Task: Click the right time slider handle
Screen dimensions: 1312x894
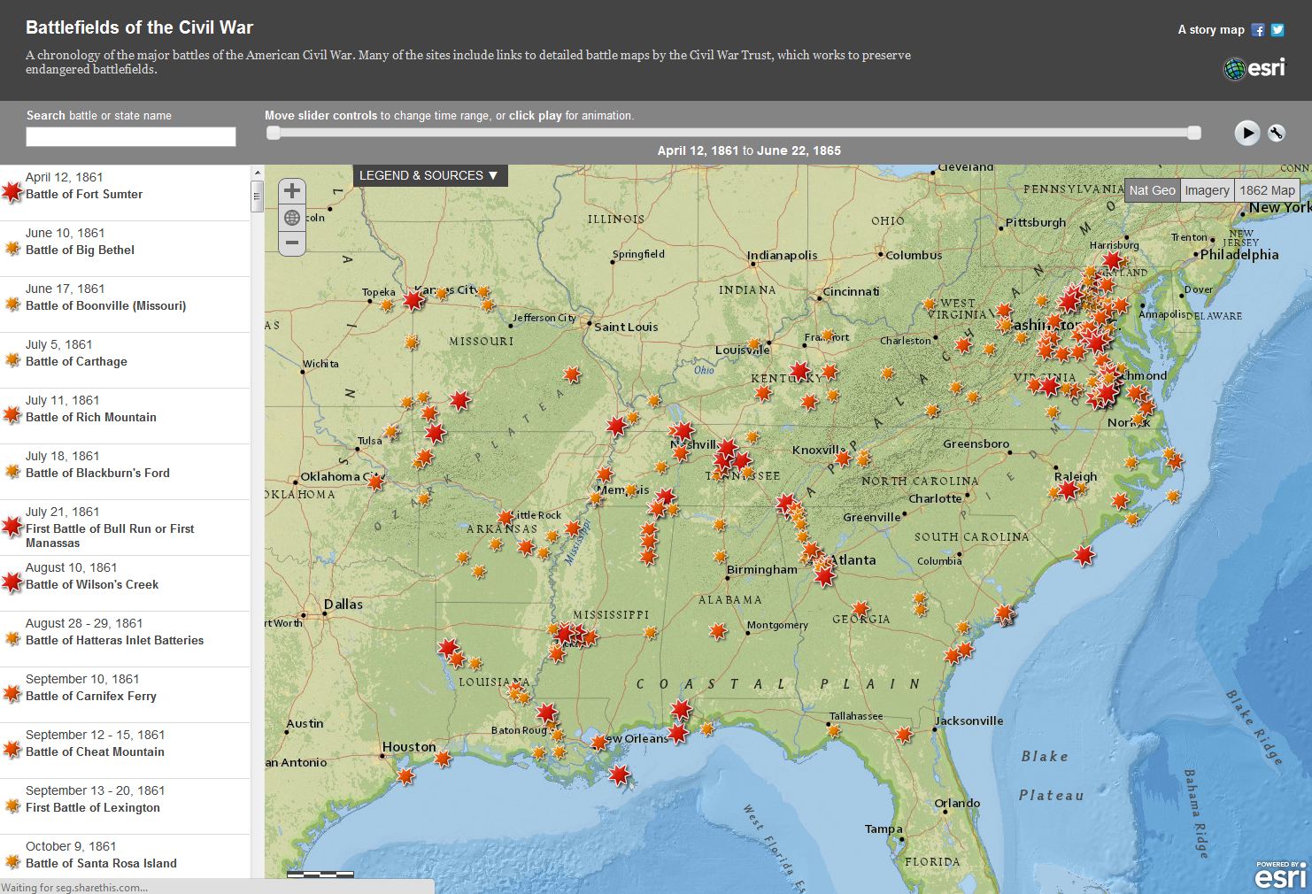Action: point(1194,133)
